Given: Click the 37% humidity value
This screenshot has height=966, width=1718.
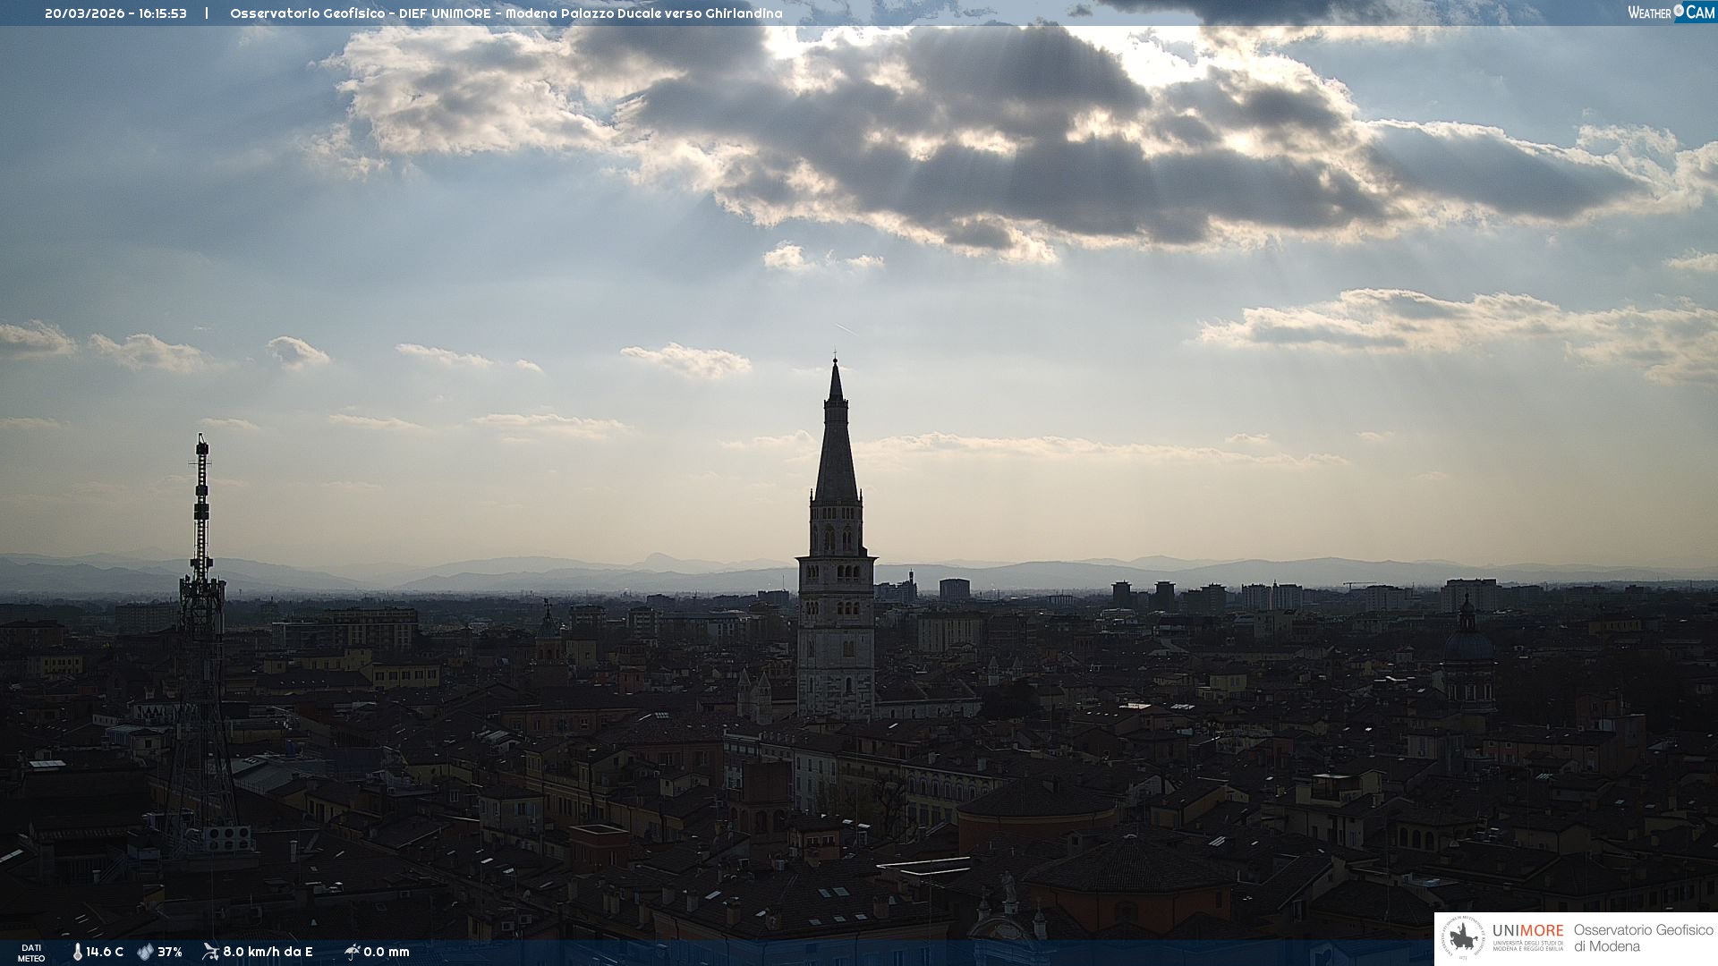Looking at the screenshot, I should 170,952.
